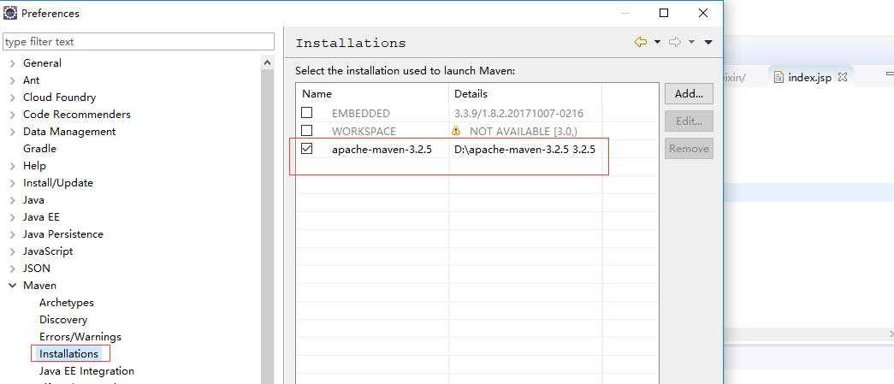Expand the Java Persistence tree node
Image resolution: width=894 pixels, height=384 pixels.
[x=12, y=234]
